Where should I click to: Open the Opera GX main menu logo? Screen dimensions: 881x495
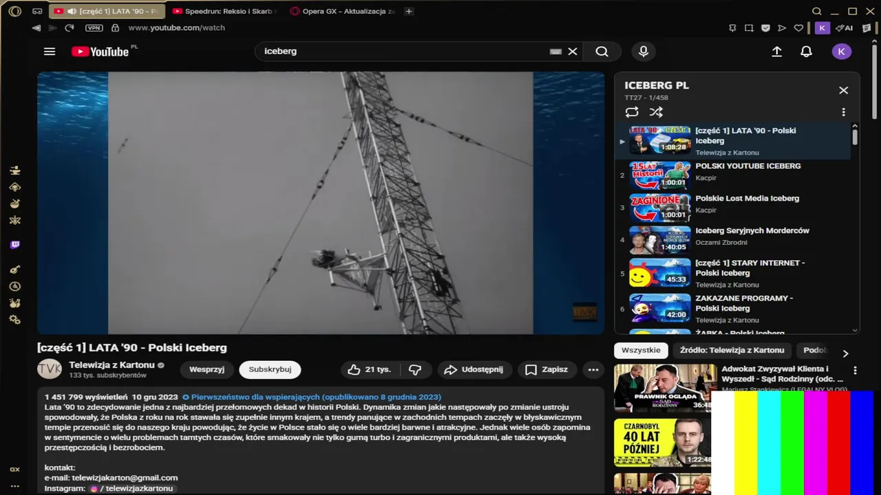tap(14, 11)
